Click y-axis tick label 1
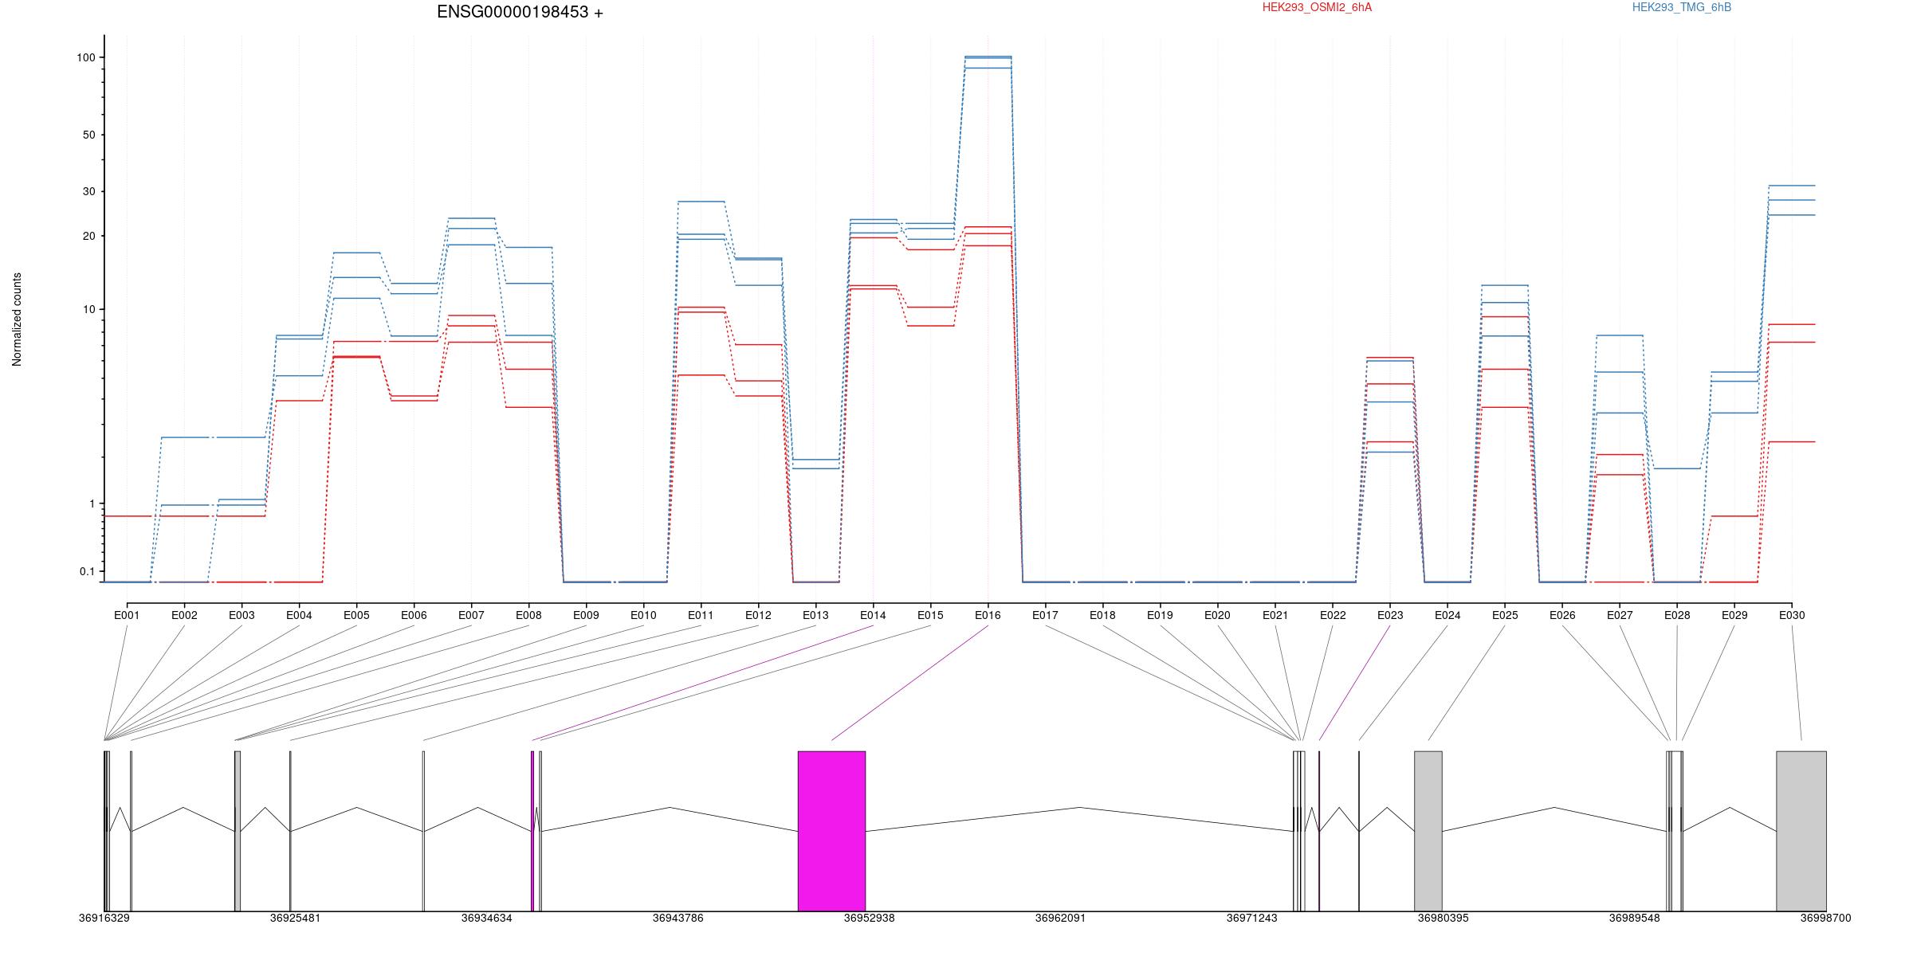Screen dimensions: 1913x956 pyautogui.click(x=92, y=503)
